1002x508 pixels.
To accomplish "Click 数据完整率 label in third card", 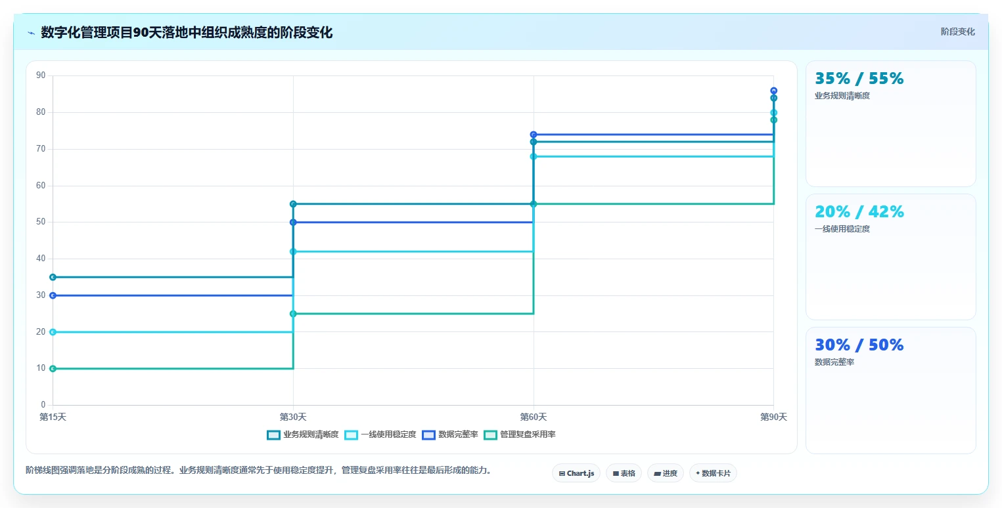I will click(834, 362).
